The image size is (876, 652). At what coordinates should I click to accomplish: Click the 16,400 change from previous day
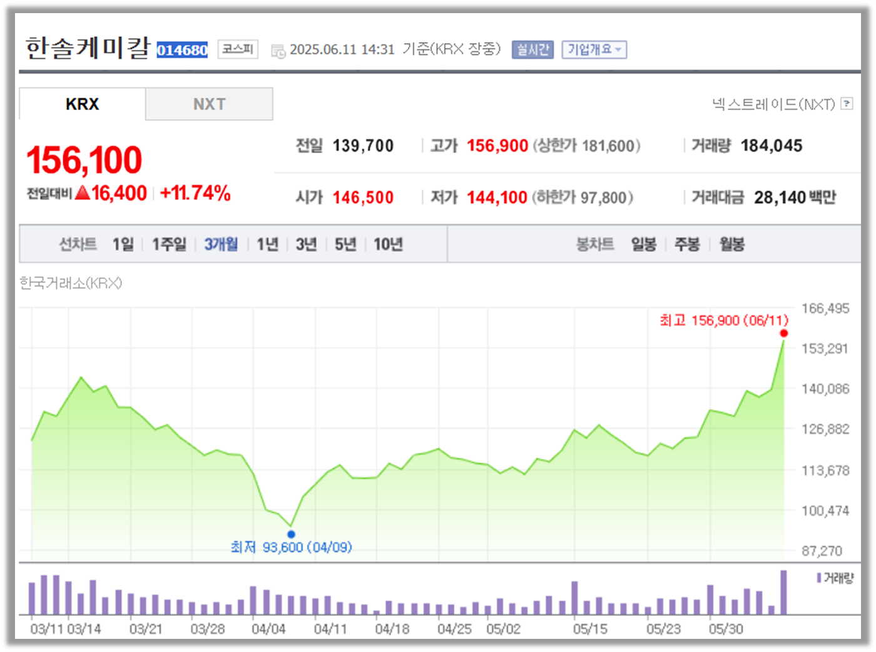[x=119, y=193]
